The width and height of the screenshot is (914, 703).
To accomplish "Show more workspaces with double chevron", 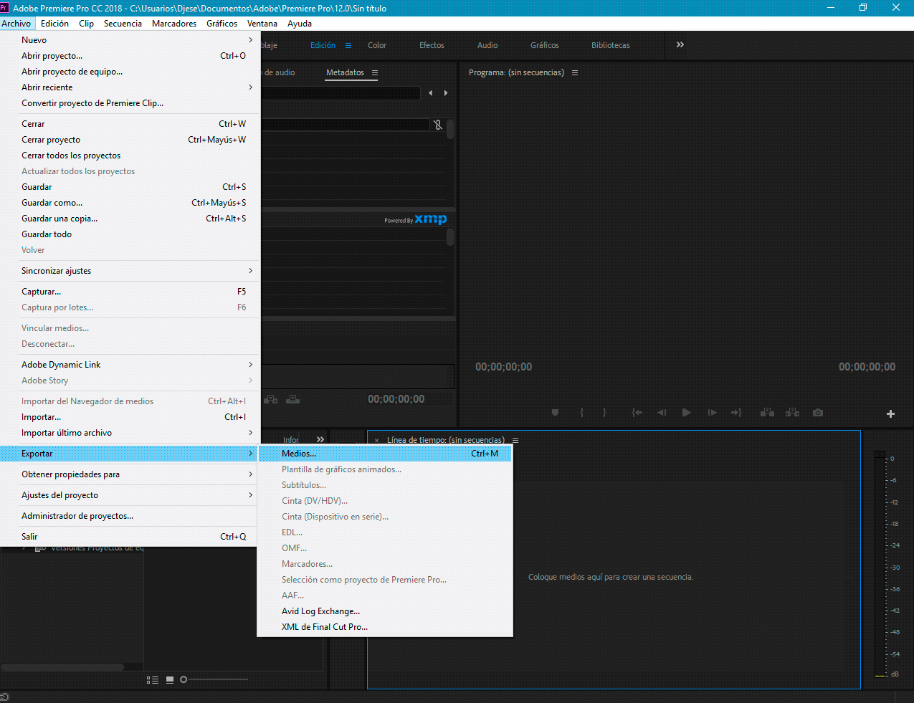I will coord(680,44).
